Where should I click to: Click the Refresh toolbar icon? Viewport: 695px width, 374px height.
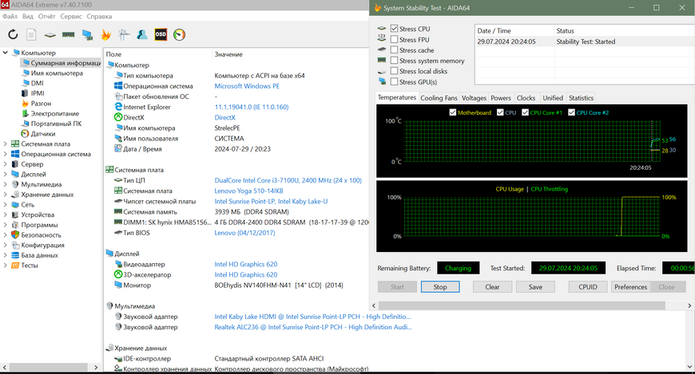[13, 34]
